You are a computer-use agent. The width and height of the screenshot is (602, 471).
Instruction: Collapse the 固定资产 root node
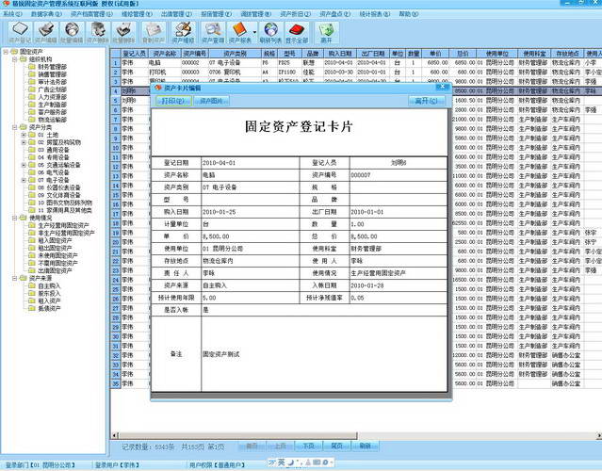[6, 52]
